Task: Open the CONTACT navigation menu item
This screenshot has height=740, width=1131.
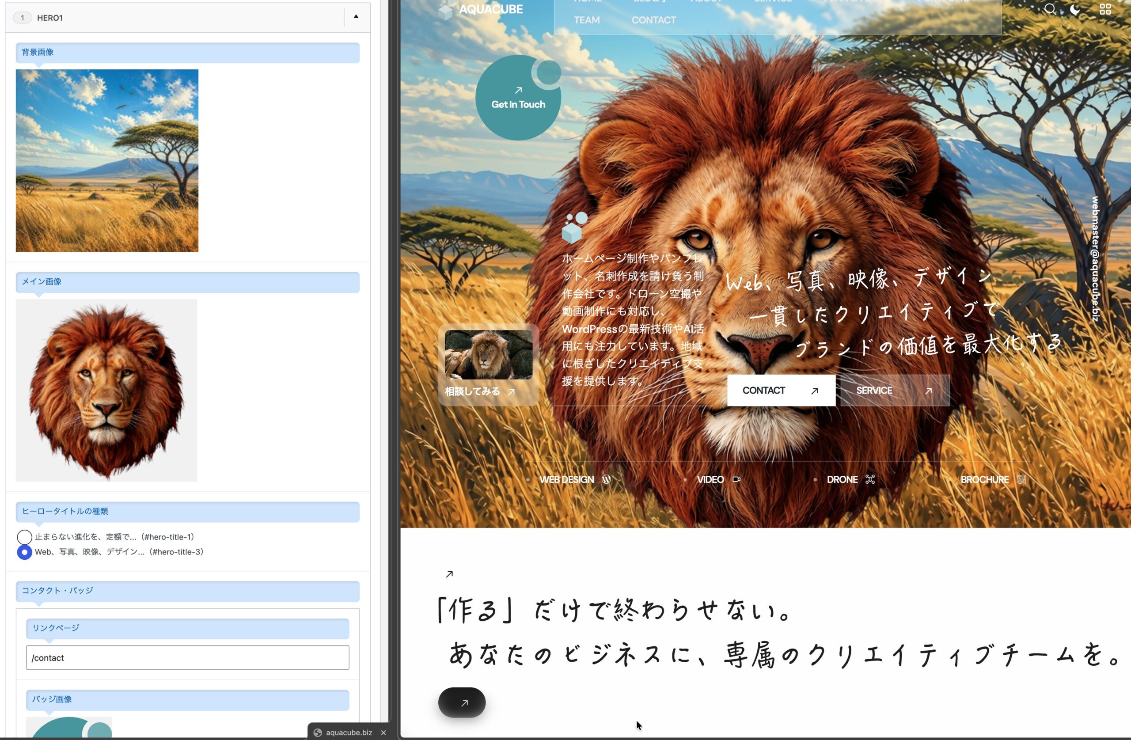Action: coord(653,20)
